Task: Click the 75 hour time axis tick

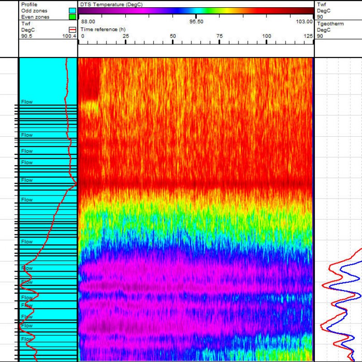Action: [x=219, y=36]
